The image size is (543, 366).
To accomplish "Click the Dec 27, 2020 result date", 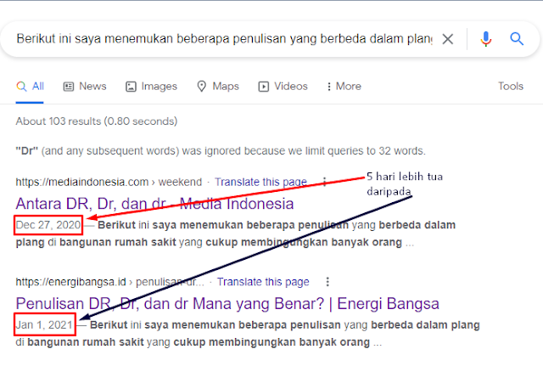I will click(x=48, y=225).
